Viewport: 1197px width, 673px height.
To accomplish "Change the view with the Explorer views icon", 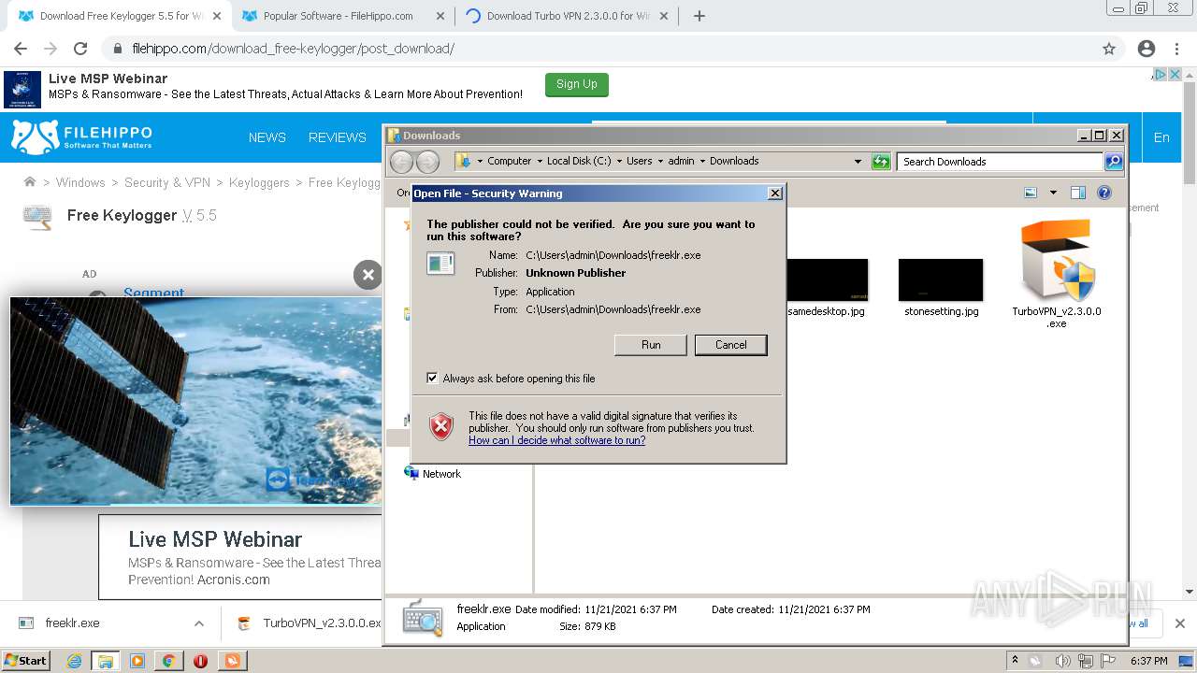I will [1031, 193].
